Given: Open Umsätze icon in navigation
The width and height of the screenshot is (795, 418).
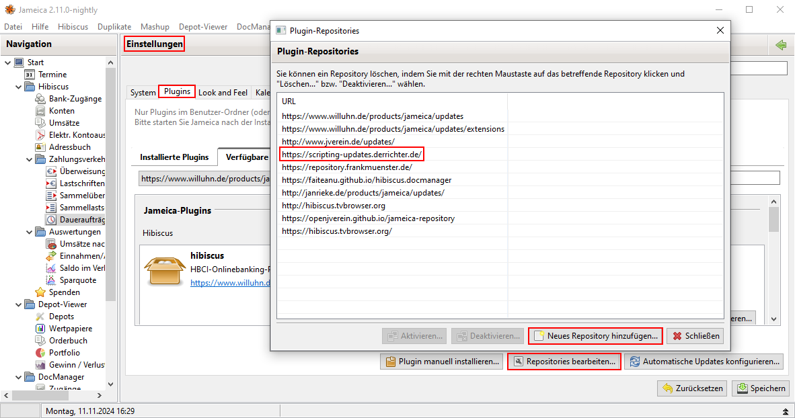Looking at the screenshot, I should pos(40,122).
